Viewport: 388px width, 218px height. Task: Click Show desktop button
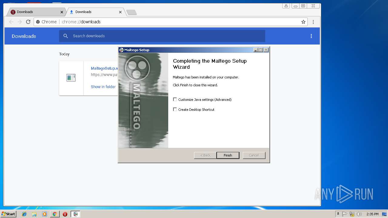coord(384,214)
